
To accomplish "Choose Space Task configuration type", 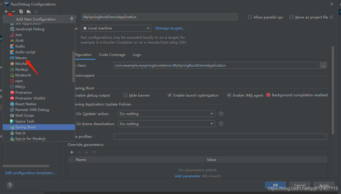I will tap(39, 121).
